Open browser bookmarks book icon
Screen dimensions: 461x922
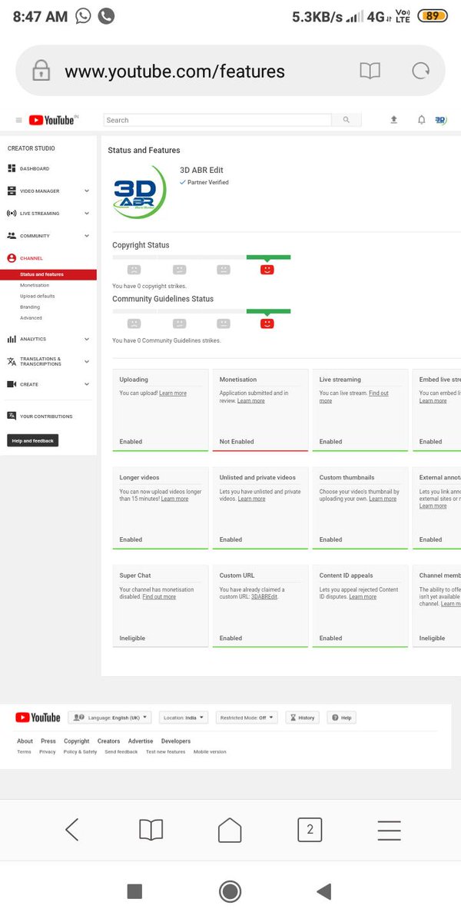[151, 830]
